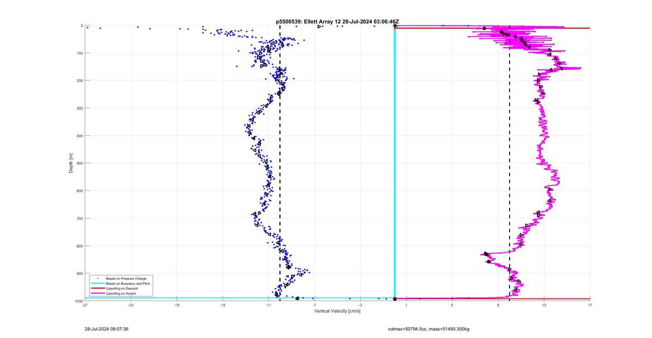The image size is (652, 338).
Task: Click the depth tick label "400"
Action: pyautogui.click(x=79, y=136)
